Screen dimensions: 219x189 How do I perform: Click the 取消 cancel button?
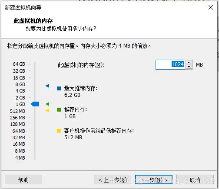[195, 179]
